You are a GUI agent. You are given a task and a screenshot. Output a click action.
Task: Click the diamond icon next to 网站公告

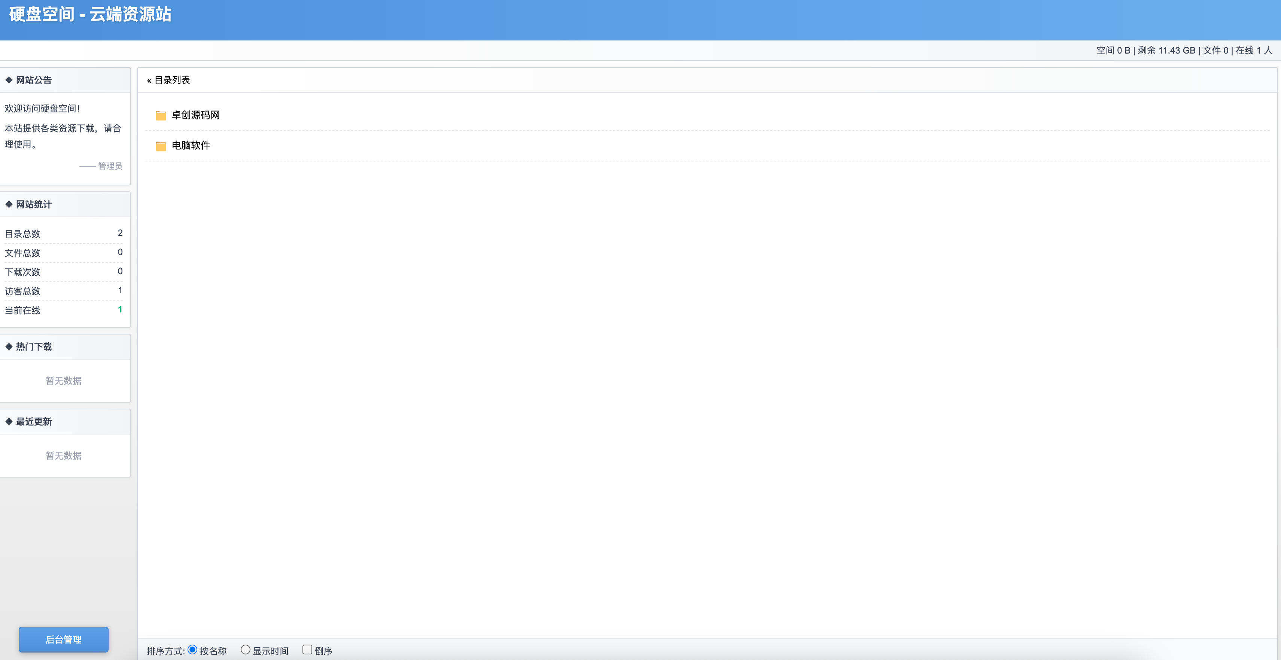click(9, 80)
